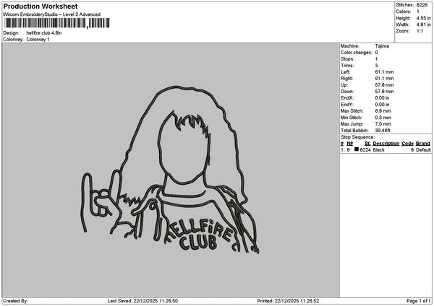Click the Machine value Tajima

382,46
